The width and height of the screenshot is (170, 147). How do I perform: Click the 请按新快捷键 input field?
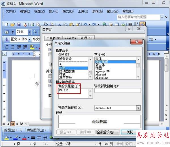[118, 90]
